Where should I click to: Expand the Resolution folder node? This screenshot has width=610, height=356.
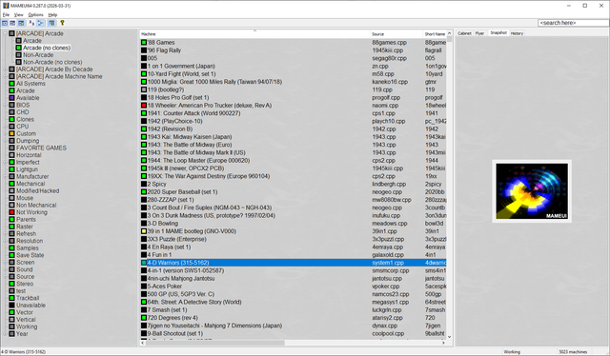tap(6, 241)
